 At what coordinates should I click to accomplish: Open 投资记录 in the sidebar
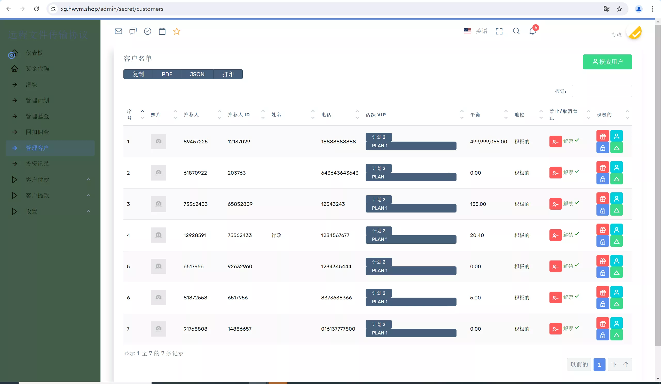click(37, 164)
